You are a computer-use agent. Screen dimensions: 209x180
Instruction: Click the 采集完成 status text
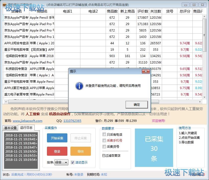point(32,175)
